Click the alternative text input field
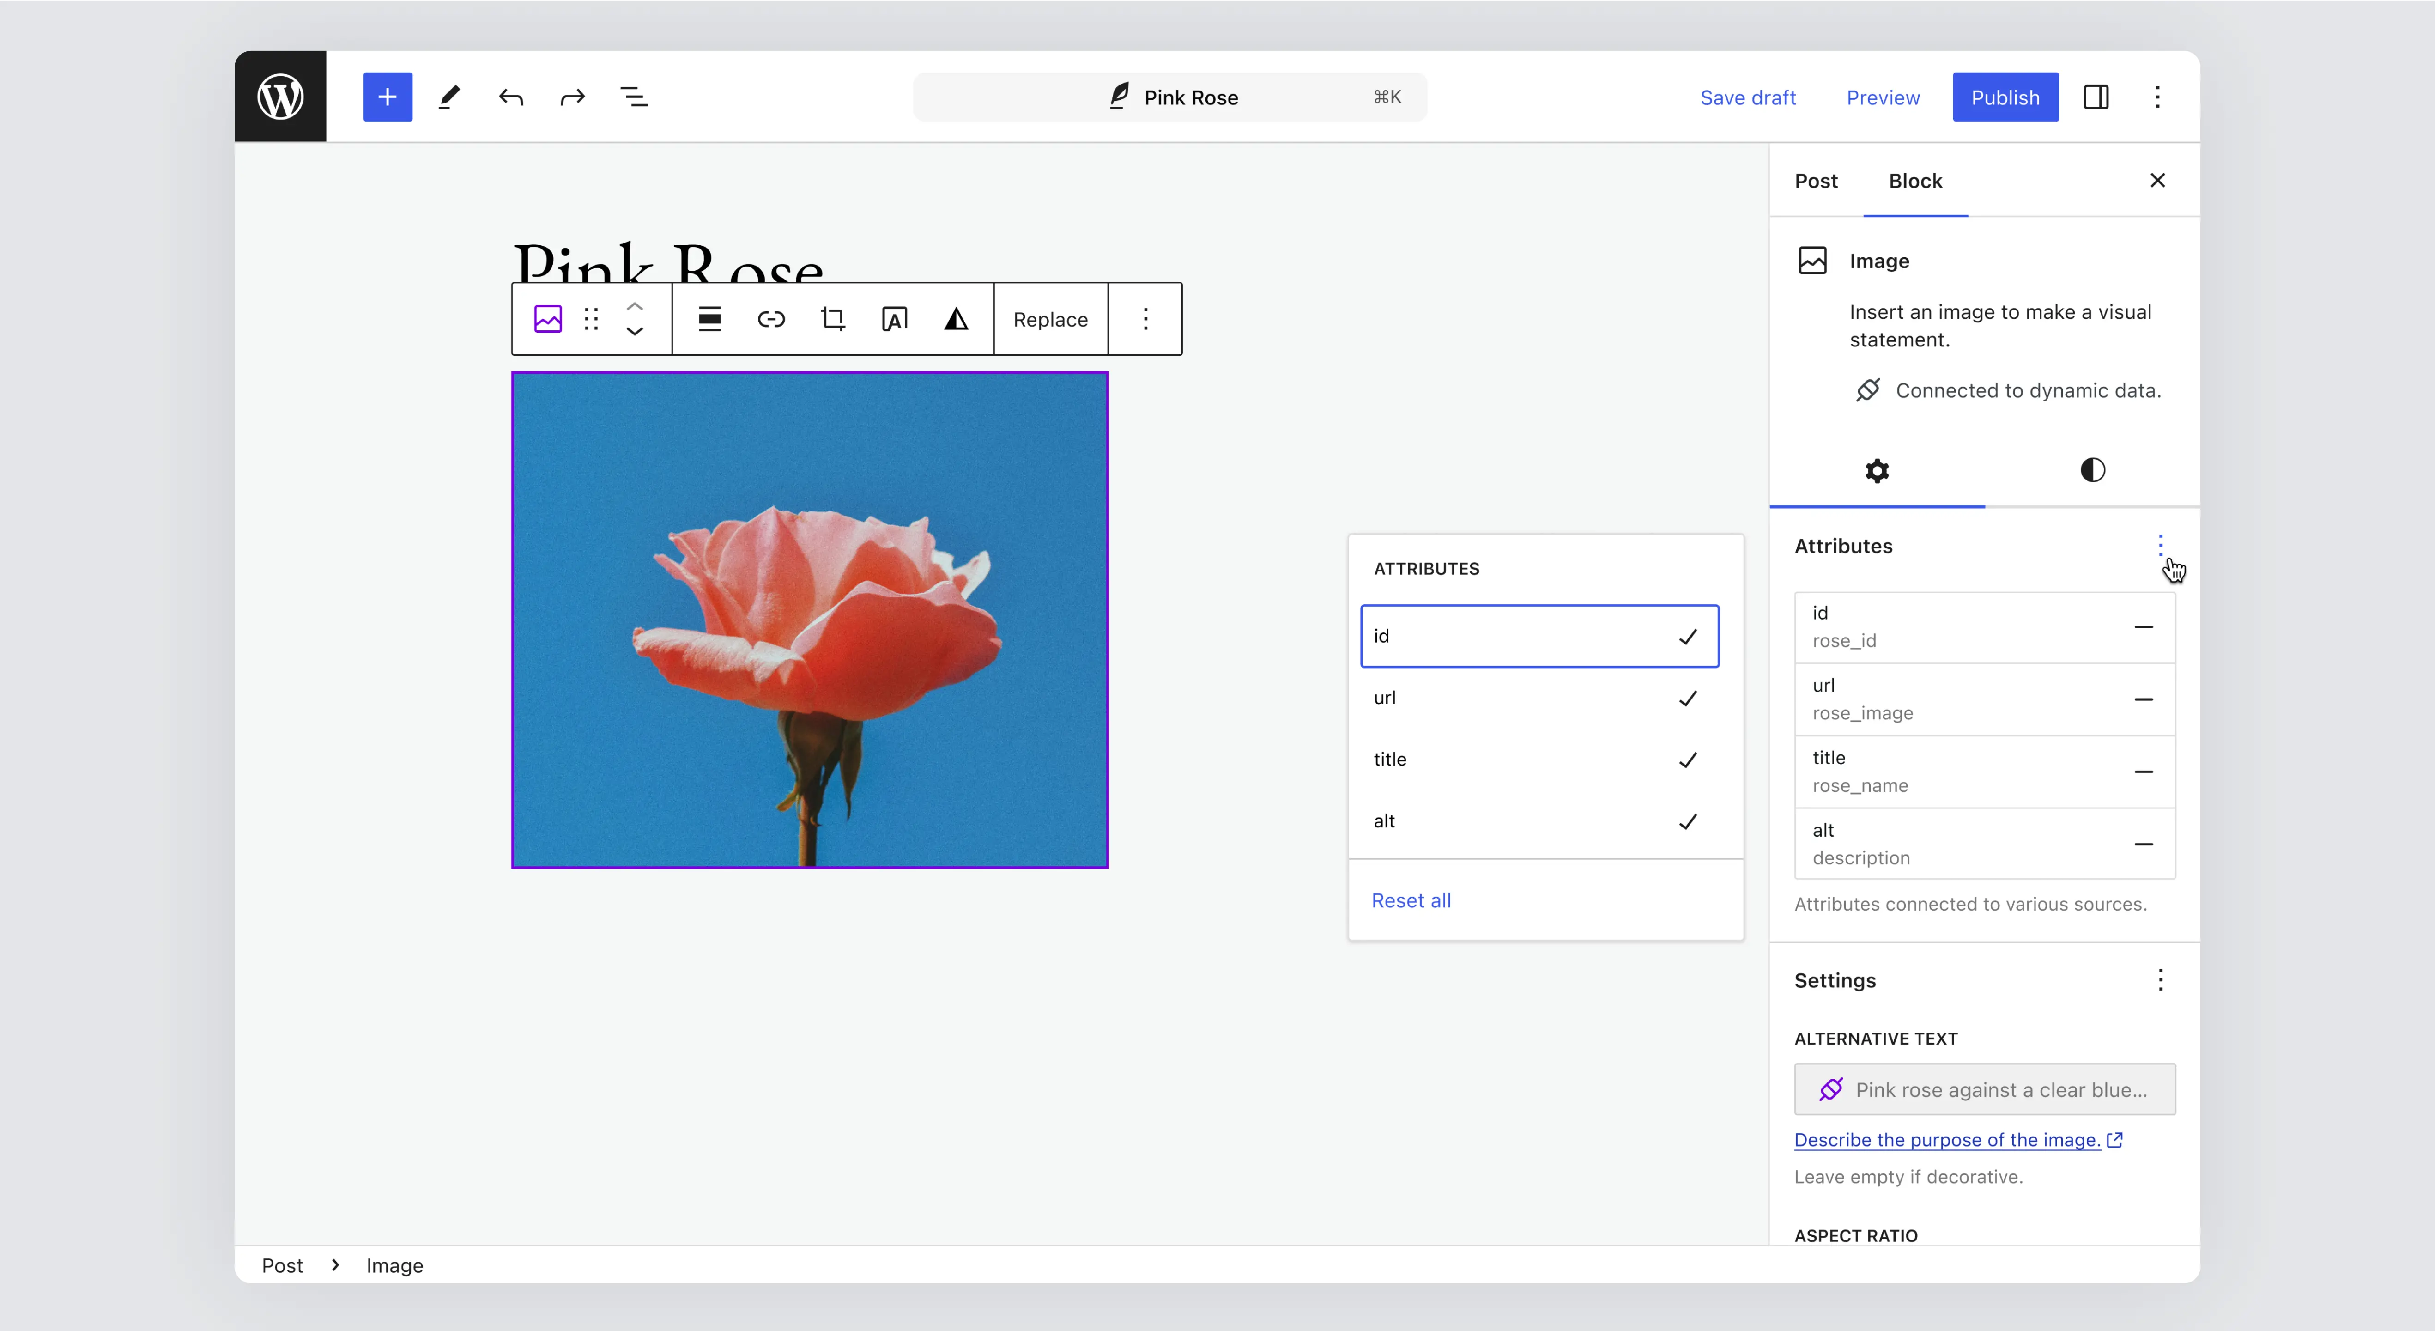The width and height of the screenshot is (2435, 1331). pos(1985,1090)
